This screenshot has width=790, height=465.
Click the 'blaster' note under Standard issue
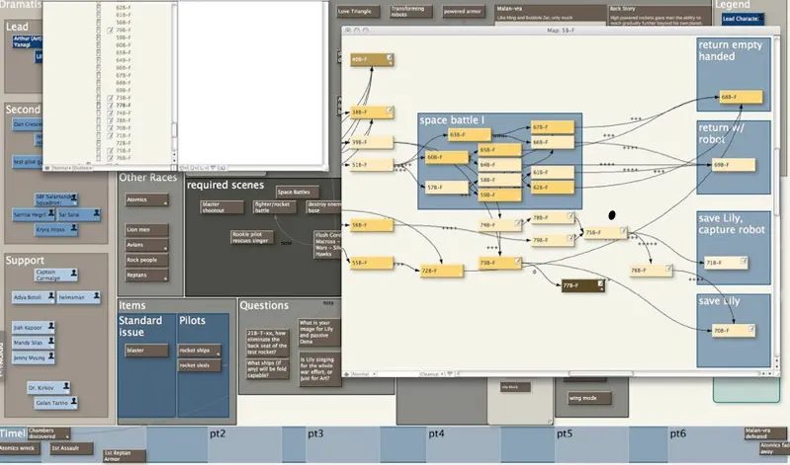146,350
